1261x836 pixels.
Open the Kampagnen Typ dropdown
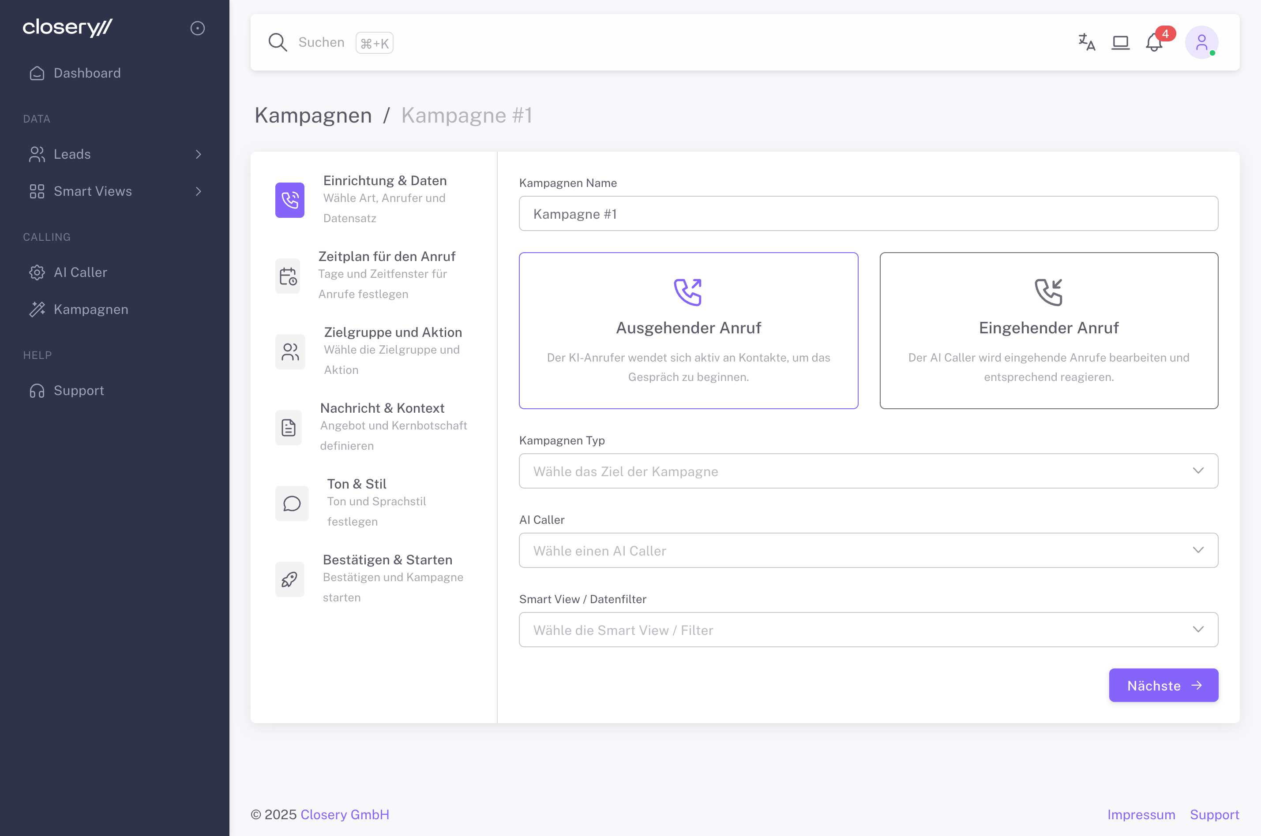[x=868, y=471]
